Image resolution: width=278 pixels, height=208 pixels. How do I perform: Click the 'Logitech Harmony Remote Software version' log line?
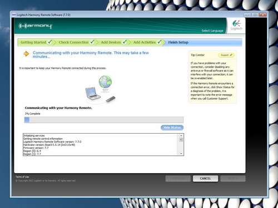[52, 142]
